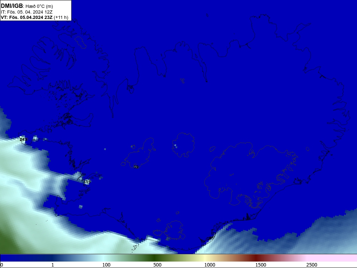Click the "(+11 h)" forecast offset text
This screenshot has width=357, height=268.
61,18
